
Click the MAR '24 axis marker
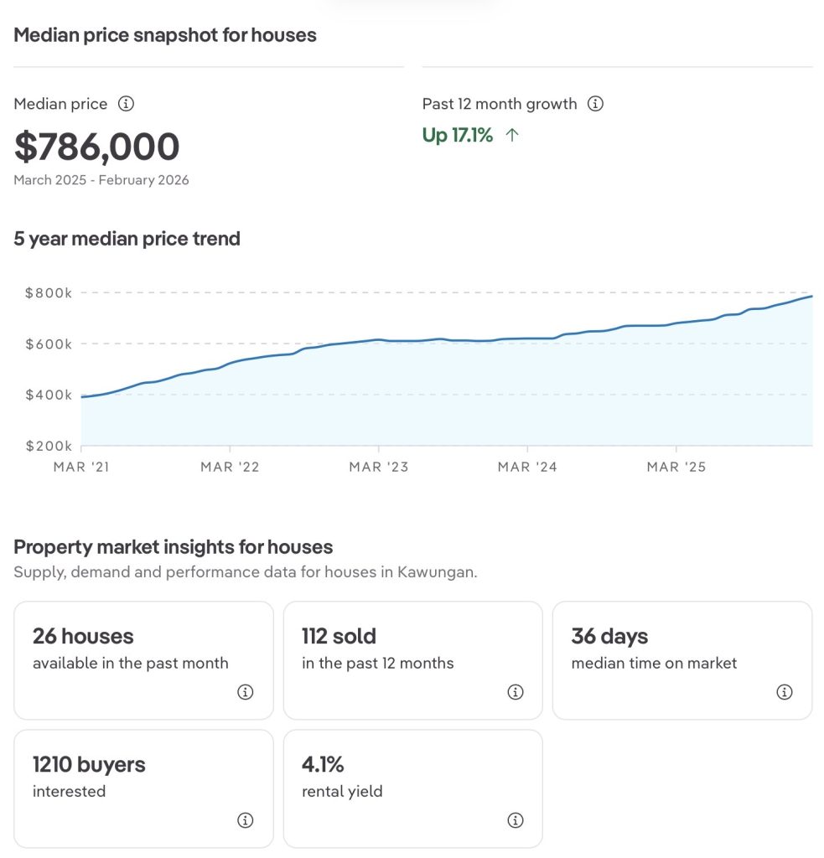tap(527, 467)
